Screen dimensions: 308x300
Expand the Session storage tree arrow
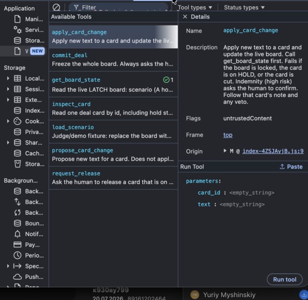pos(8,89)
